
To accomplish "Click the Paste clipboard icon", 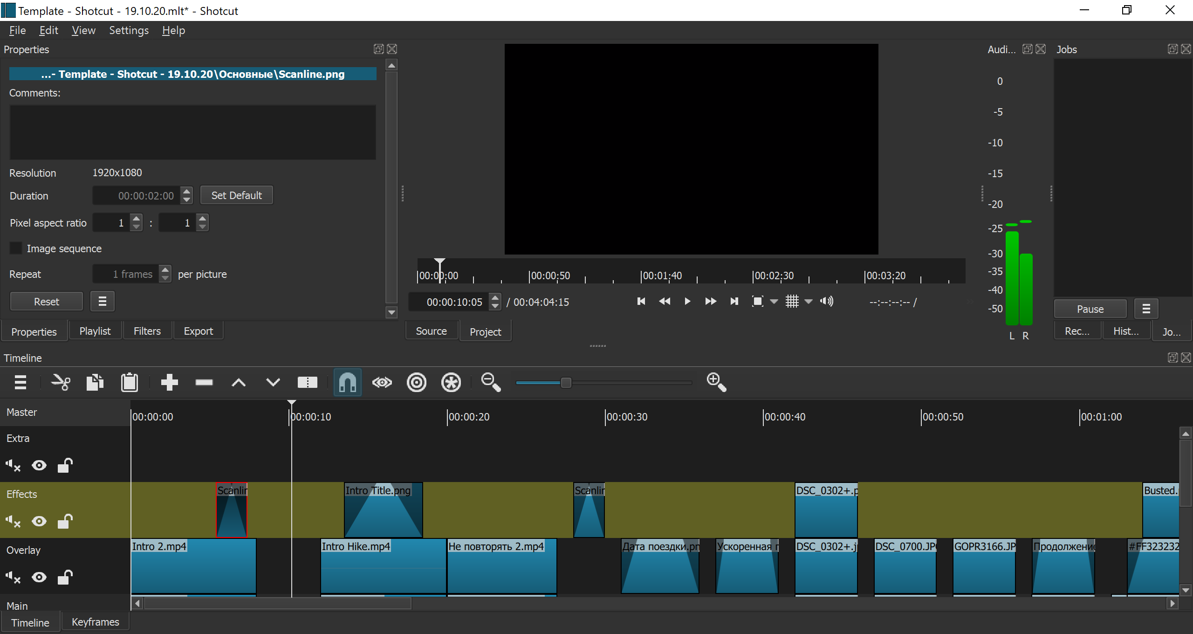I will point(129,383).
